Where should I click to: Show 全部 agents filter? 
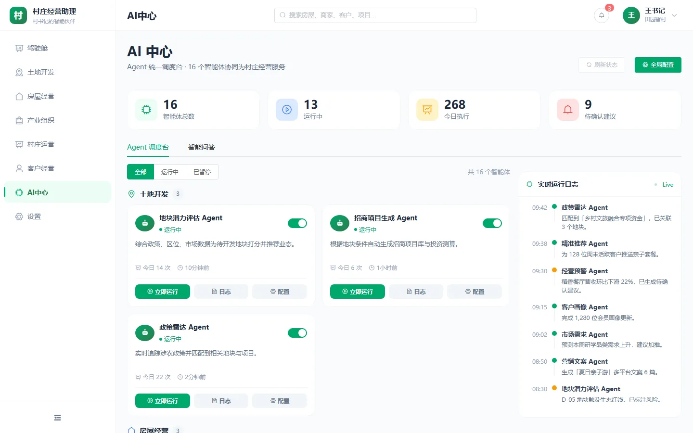(x=141, y=172)
